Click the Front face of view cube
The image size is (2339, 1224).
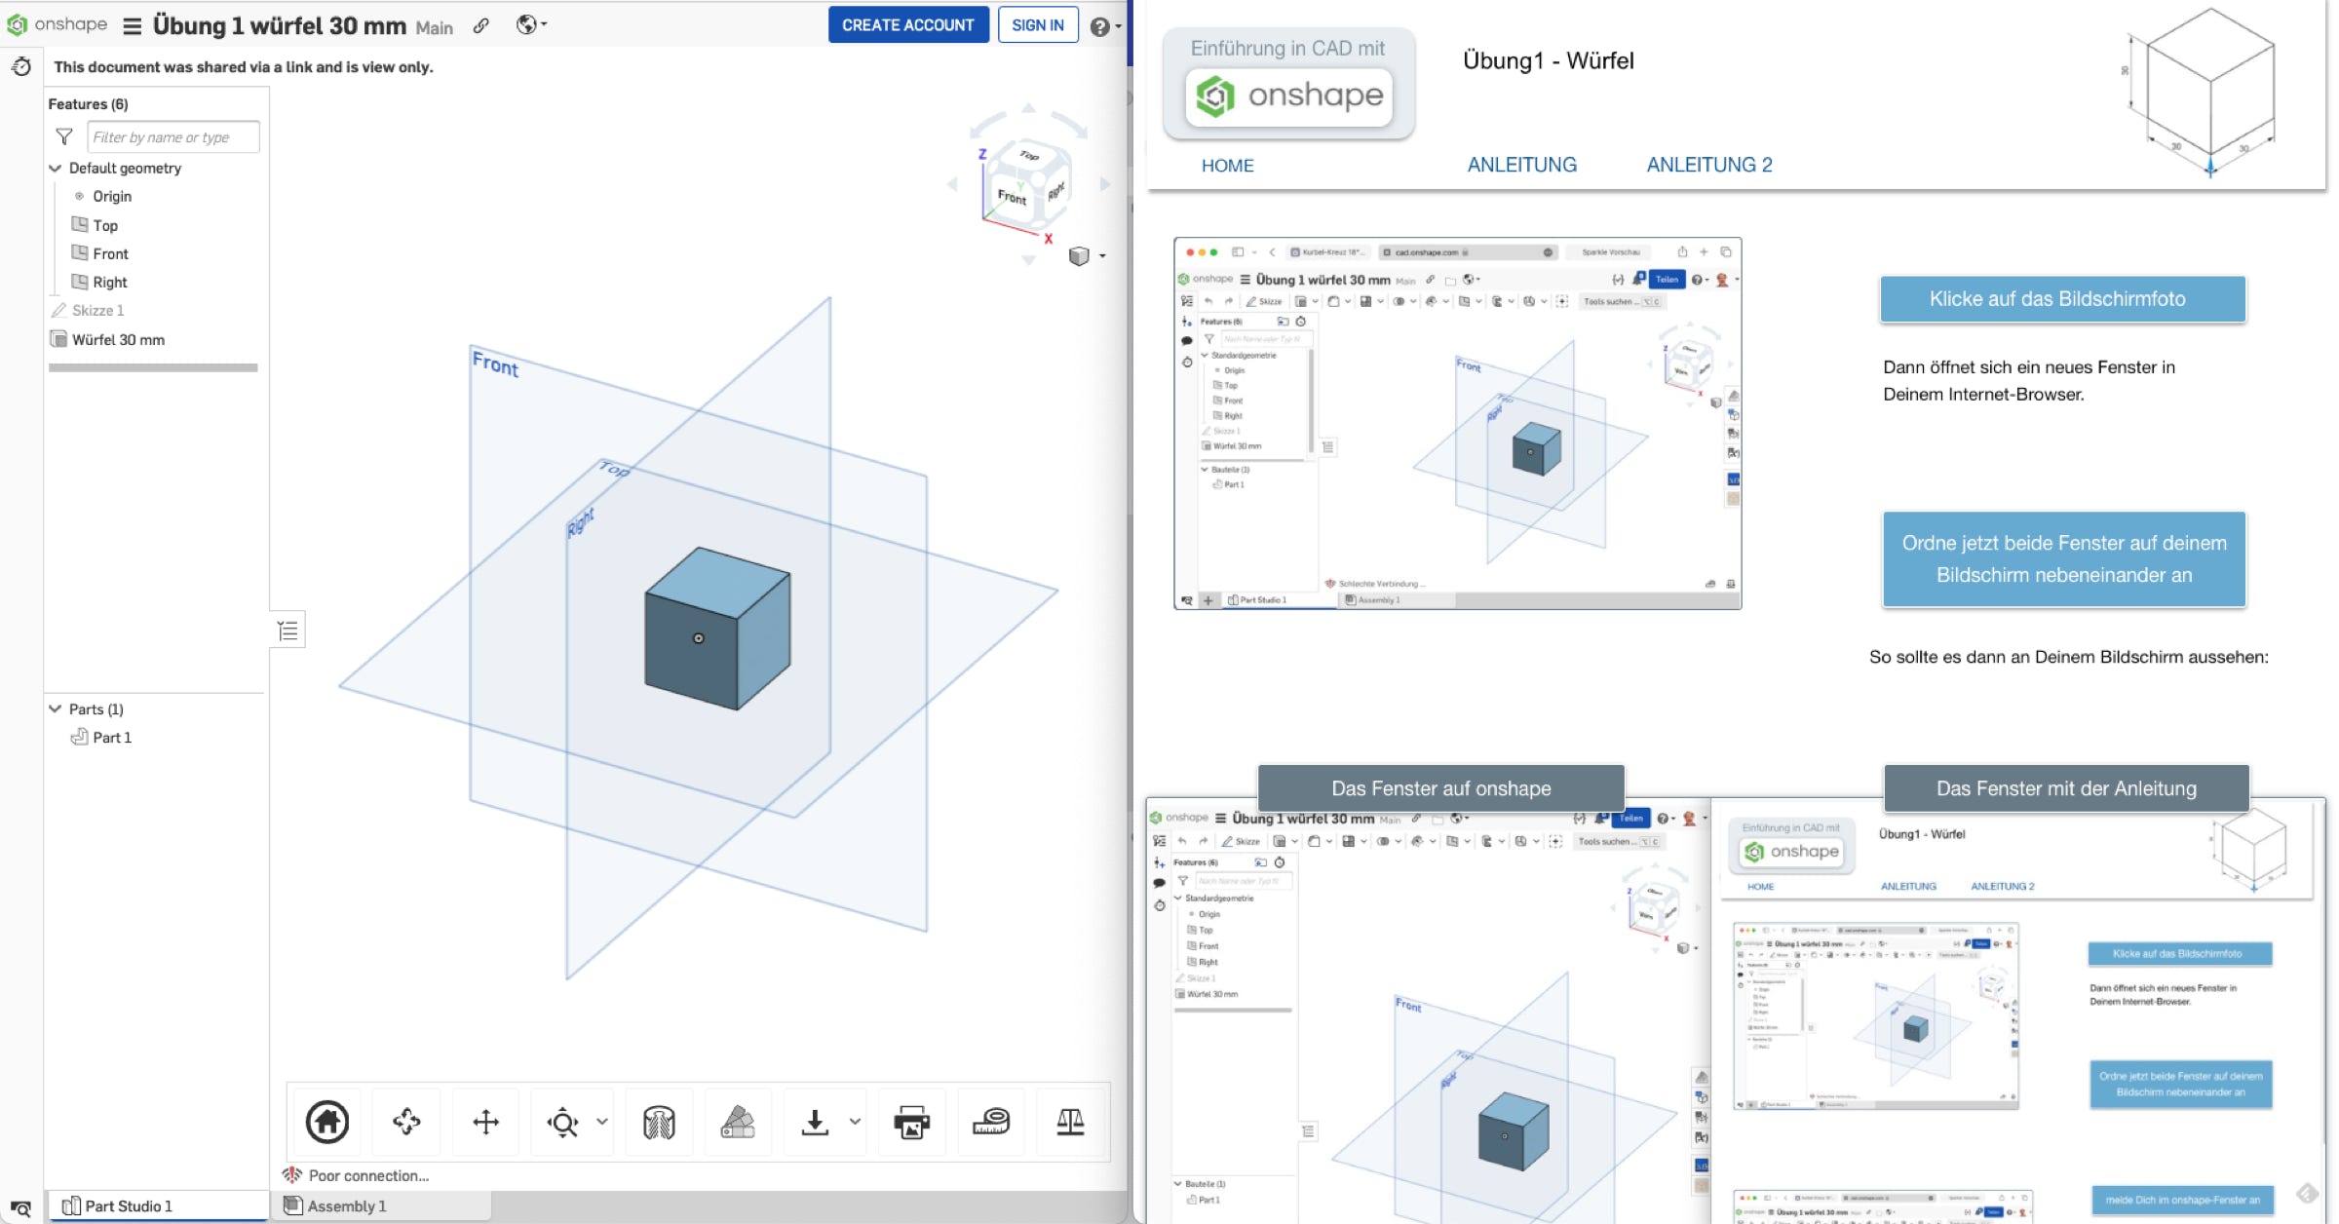[1013, 197]
